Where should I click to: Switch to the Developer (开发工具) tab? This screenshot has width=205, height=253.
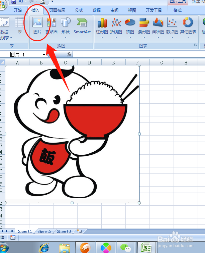pyautogui.click(x=154, y=10)
